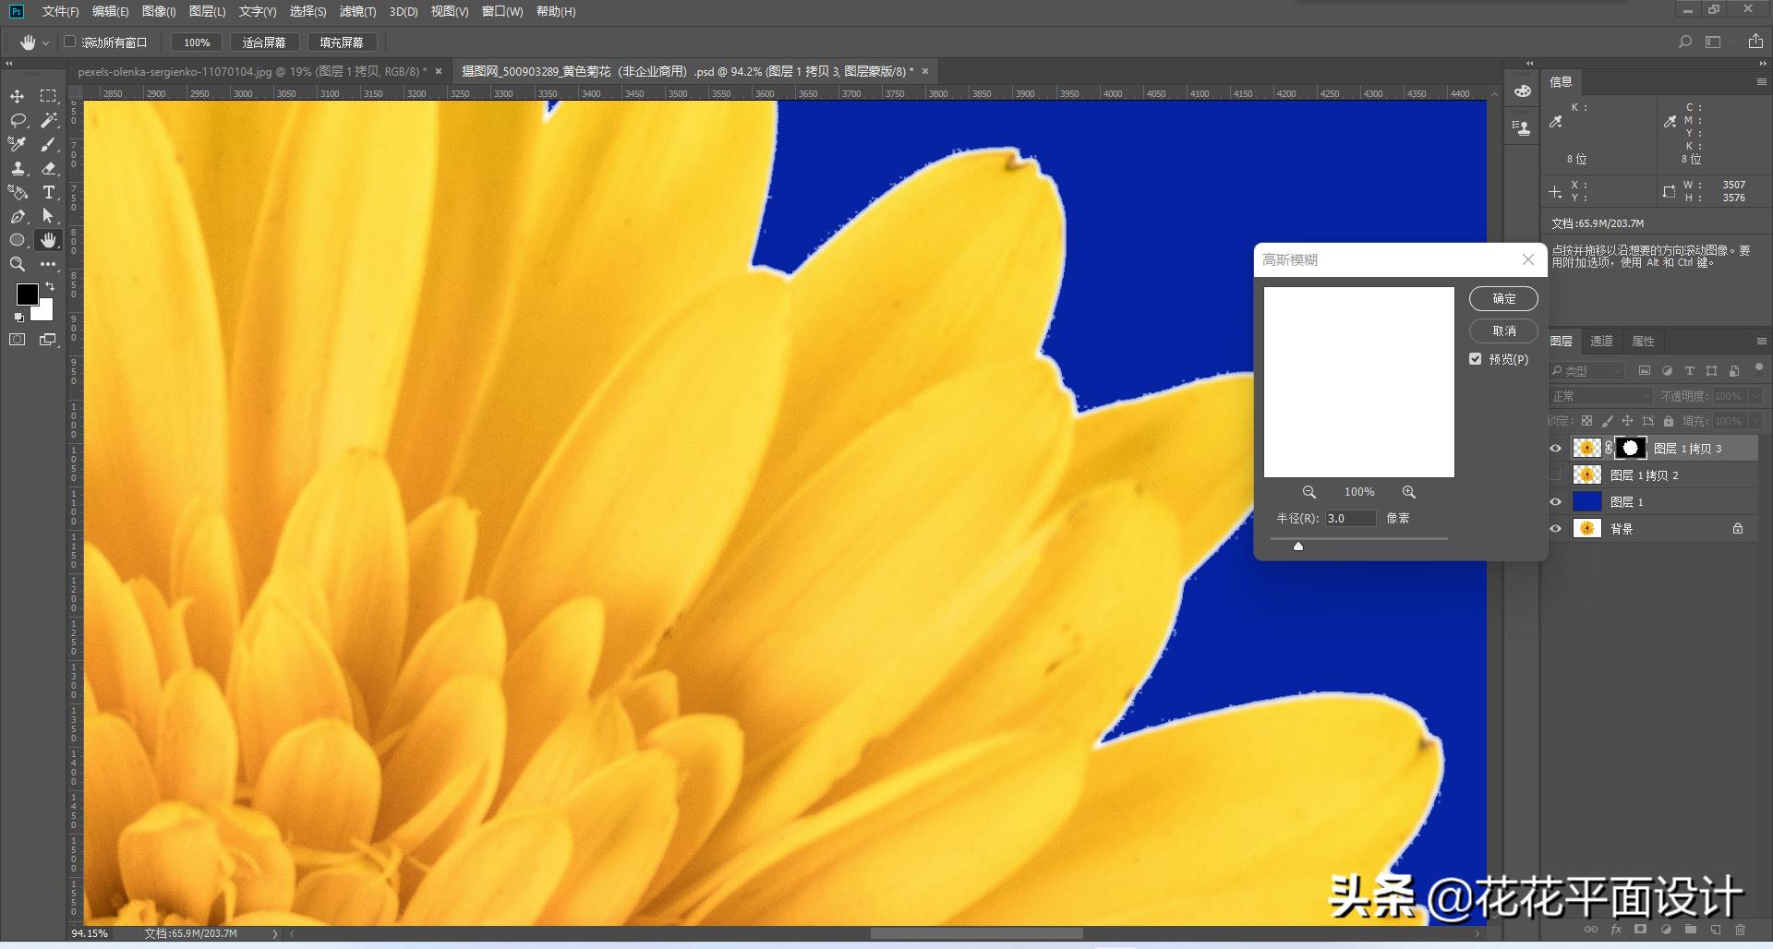The height and width of the screenshot is (949, 1773).
Task: Switch to the 通道 tab
Action: coord(1601,341)
